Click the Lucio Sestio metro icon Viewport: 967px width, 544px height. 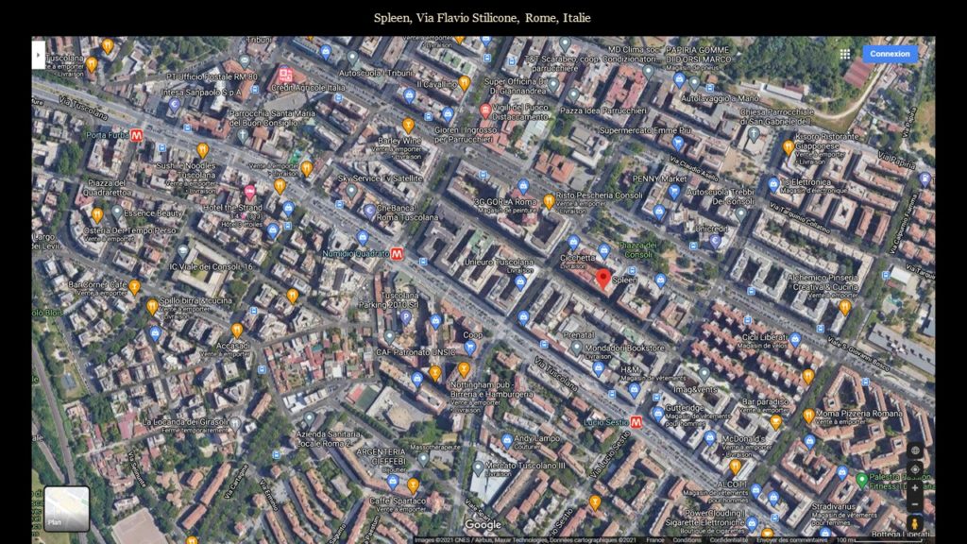(x=636, y=421)
